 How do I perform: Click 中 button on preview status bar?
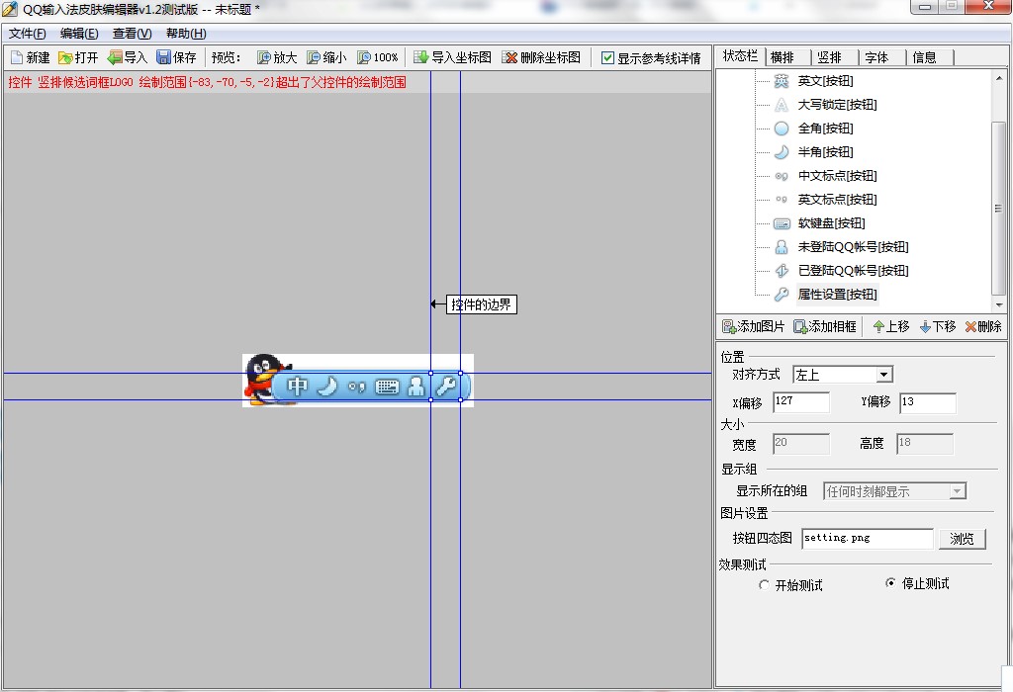297,386
